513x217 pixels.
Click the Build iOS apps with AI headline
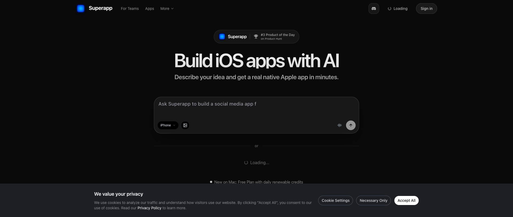(256, 61)
